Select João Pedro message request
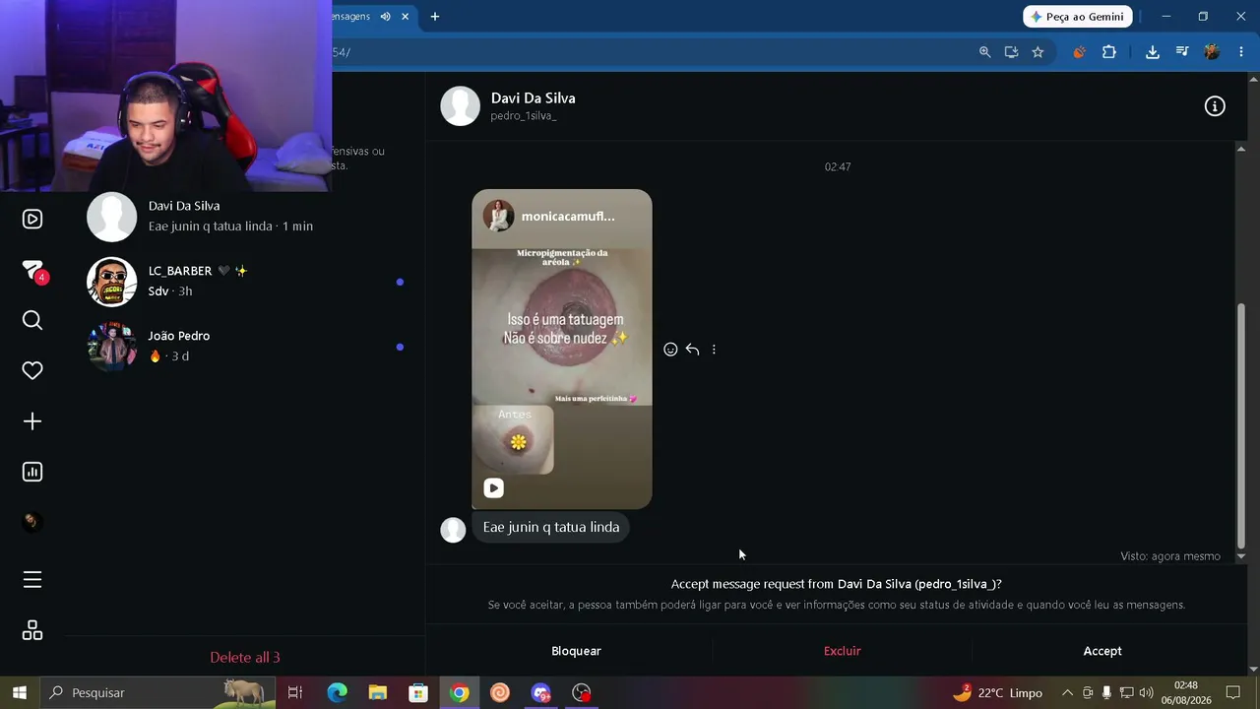This screenshot has width=1260, height=709. click(246, 347)
